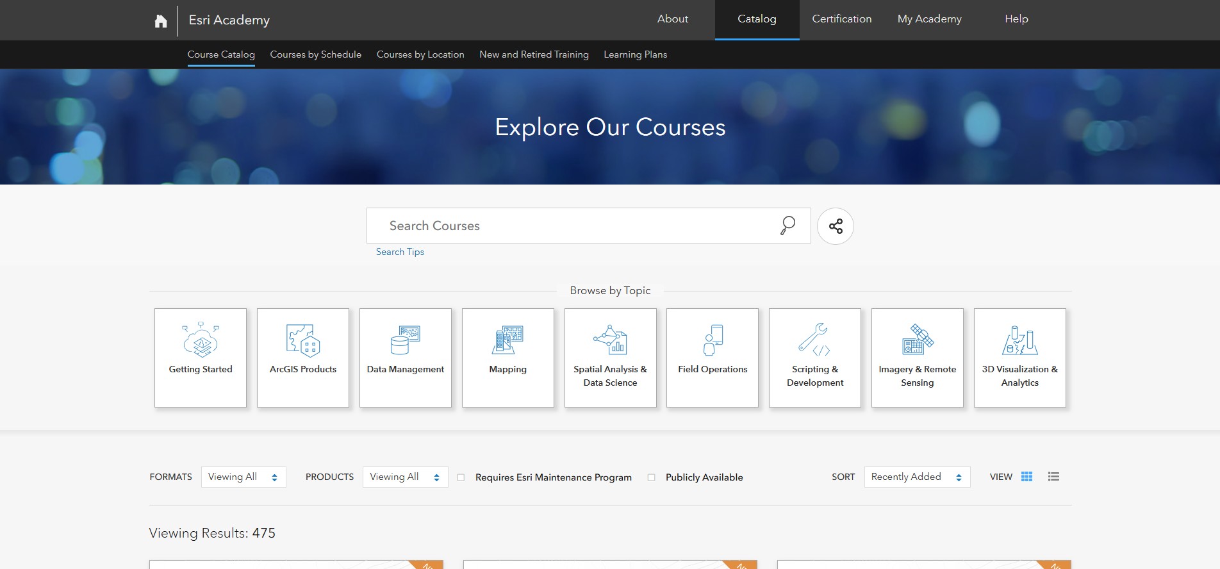Click the home icon in the header

[x=161, y=21]
